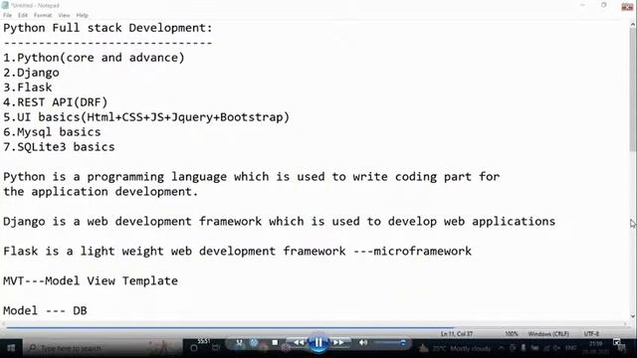
Task: Open the Help menu in Notepad
Action: point(82,15)
